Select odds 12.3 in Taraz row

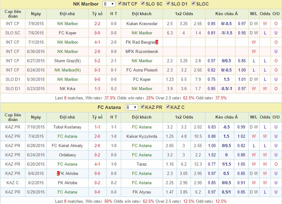tap(198, 164)
